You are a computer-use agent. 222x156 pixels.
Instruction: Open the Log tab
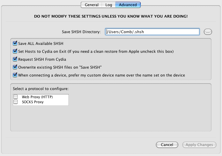[109, 5]
